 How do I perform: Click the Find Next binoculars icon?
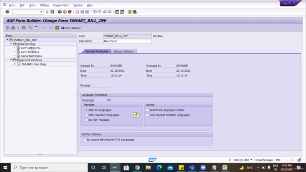[x=87, y=12]
